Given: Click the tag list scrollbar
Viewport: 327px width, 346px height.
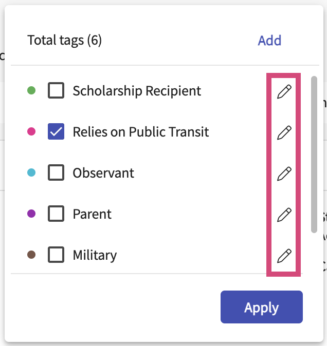Looking at the screenshot, I should pos(314,154).
